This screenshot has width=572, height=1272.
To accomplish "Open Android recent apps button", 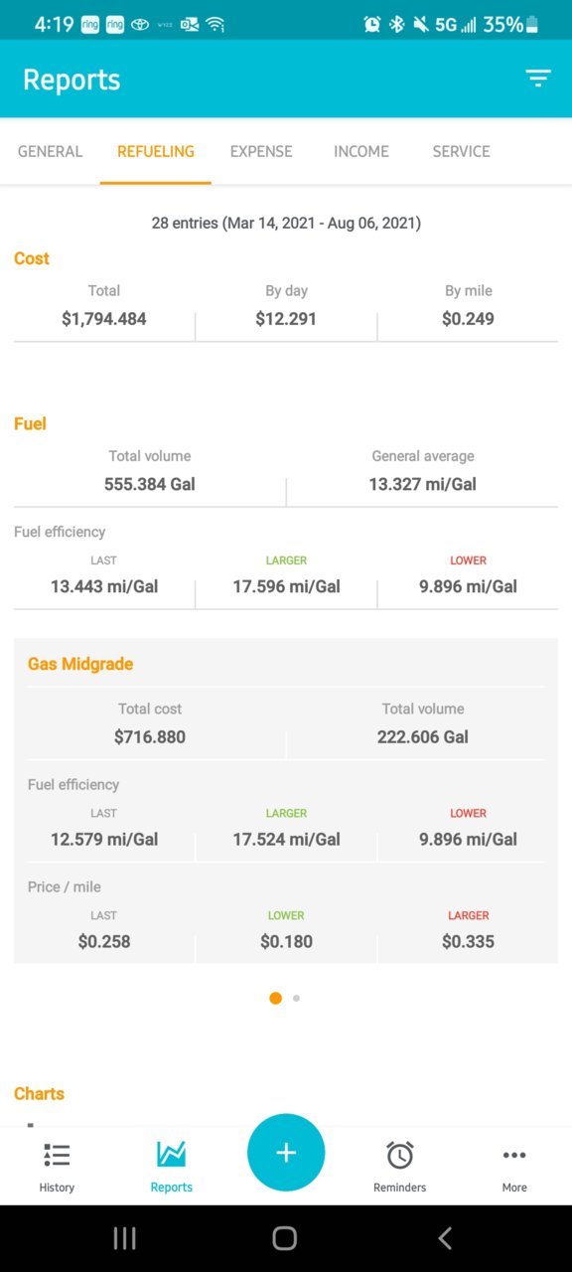I will [x=124, y=1237].
